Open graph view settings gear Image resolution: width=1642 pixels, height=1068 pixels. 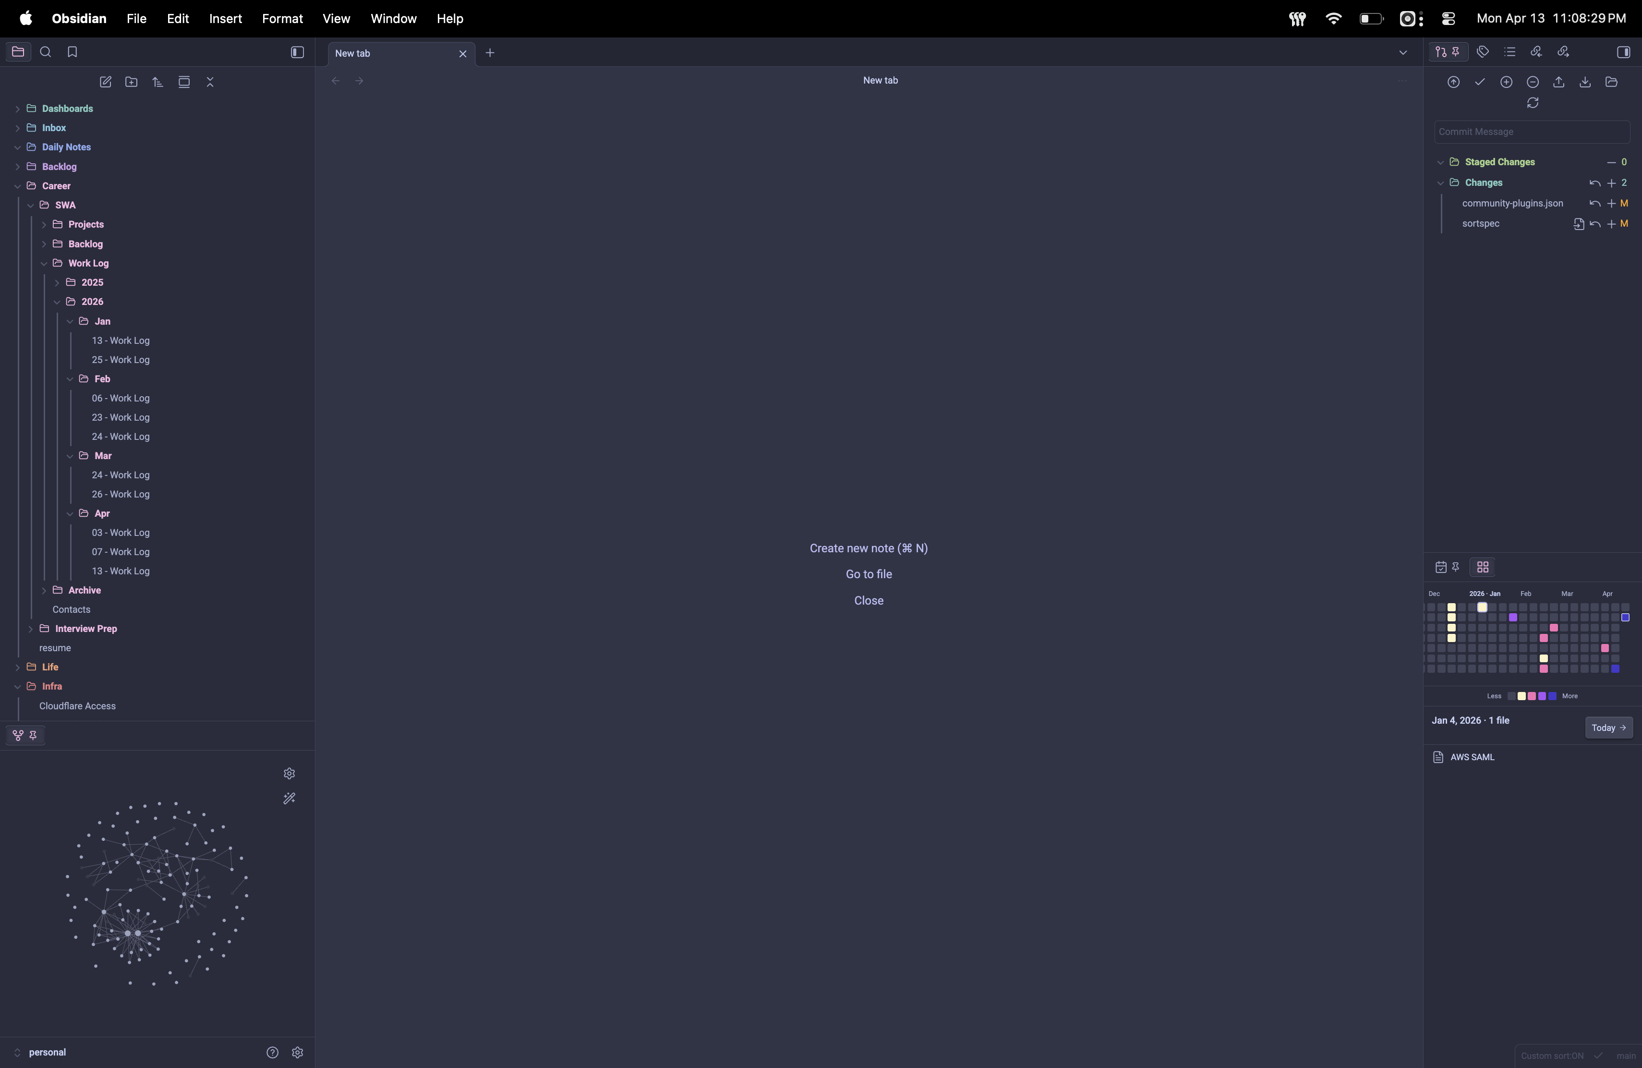tap(290, 774)
